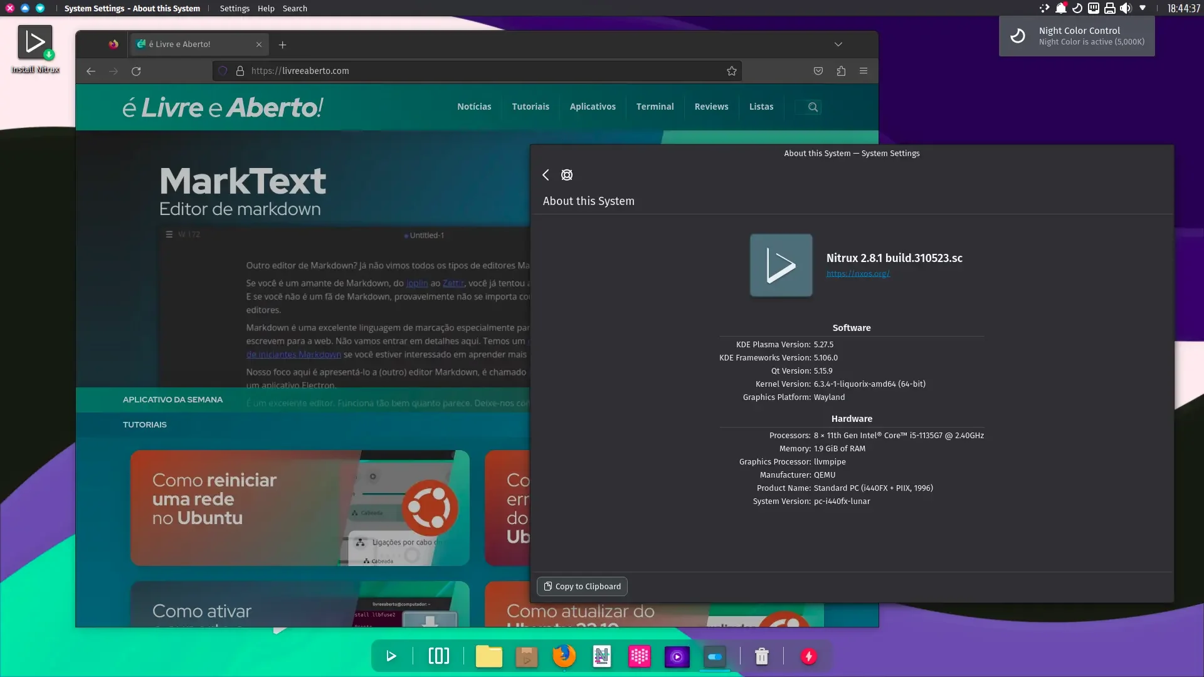This screenshot has height=677, width=1204.
Task: Open Aplicativos on the website nav
Action: (x=593, y=107)
